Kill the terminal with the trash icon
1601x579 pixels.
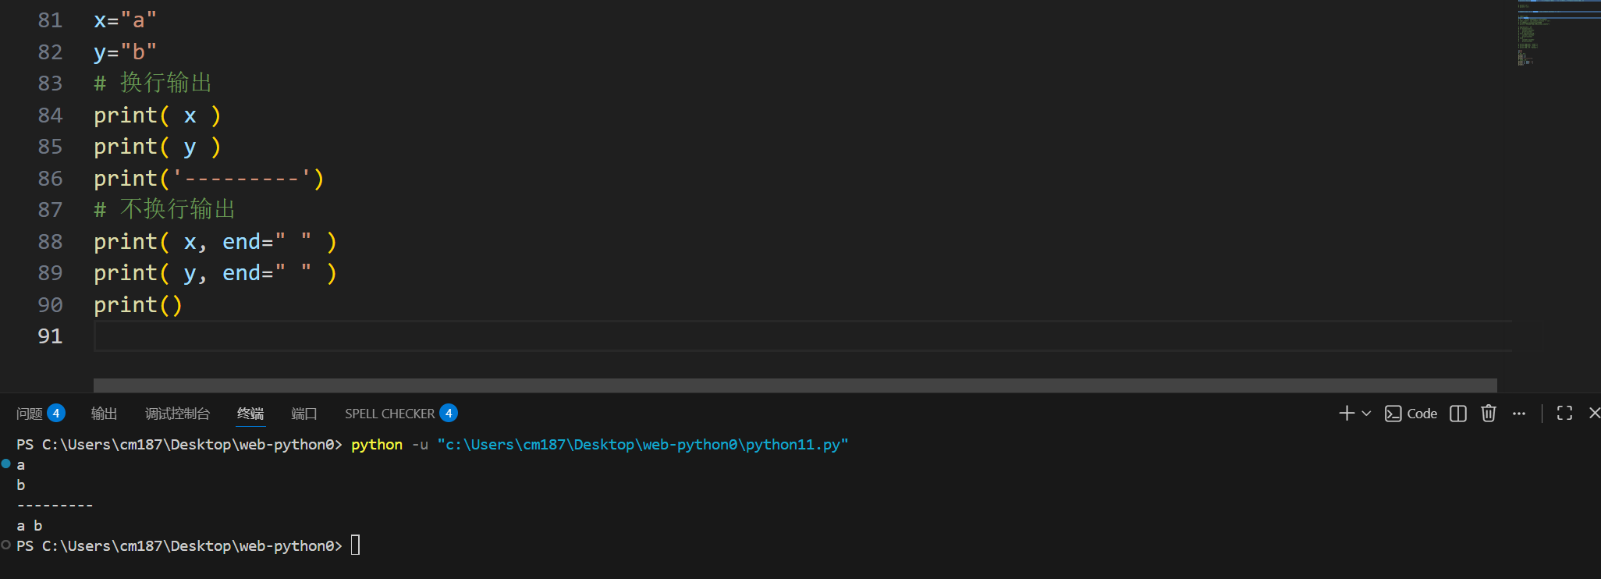click(1488, 414)
